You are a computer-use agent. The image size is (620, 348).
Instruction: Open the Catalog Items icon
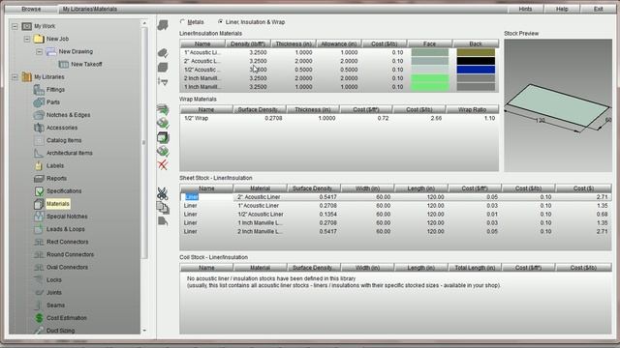click(x=39, y=140)
